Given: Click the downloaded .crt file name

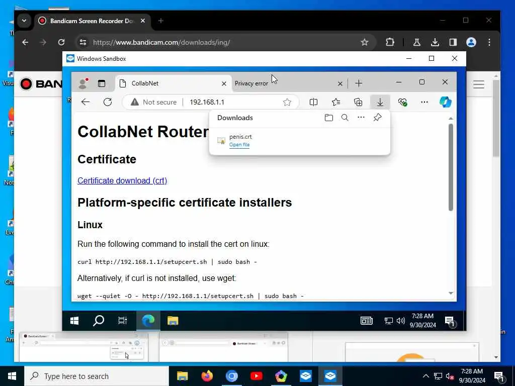Looking at the screenshot, I should tap(240, 137).
